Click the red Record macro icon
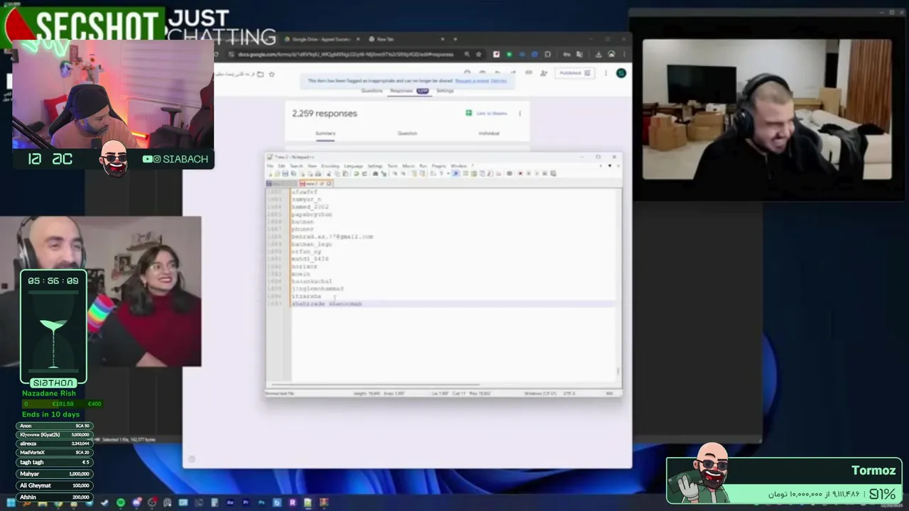 tap(520, 173)
